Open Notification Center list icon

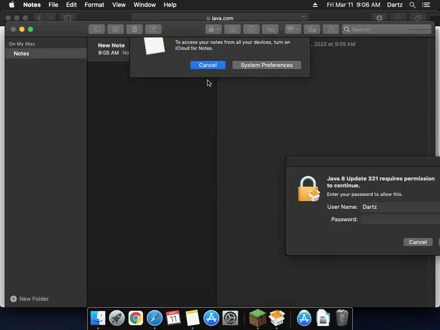click(x=426, y=5)
